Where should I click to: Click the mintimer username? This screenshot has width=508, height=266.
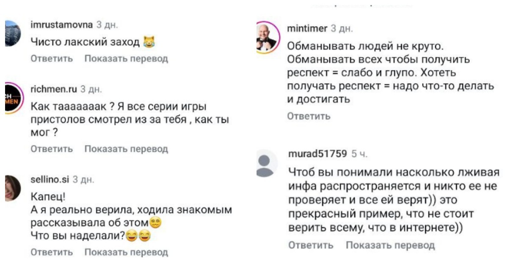pos(307,29)
